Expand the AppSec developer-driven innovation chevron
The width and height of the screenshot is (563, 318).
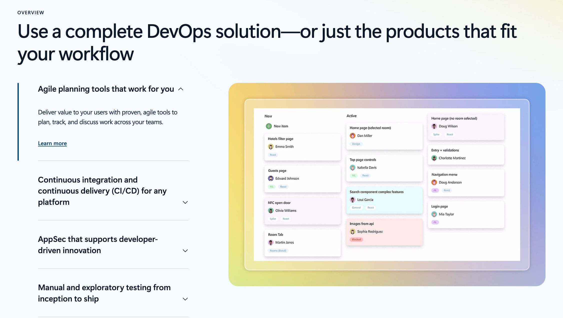[185, 251]
